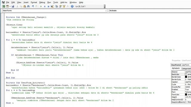
Task: Select the BorderStyle property row
Action: 181,79
